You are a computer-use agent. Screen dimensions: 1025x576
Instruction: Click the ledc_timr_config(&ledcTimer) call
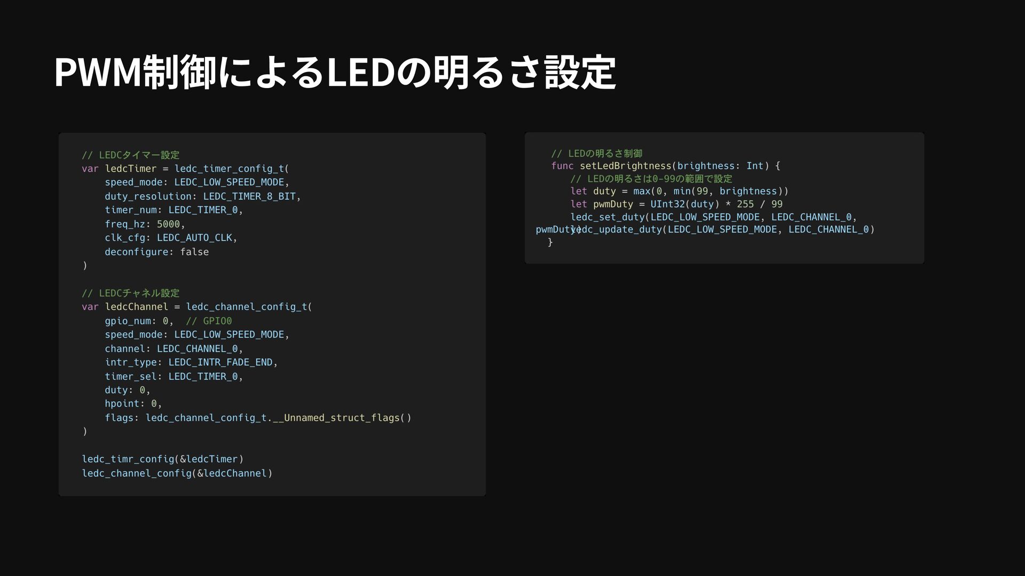click(x=162, y=459)
